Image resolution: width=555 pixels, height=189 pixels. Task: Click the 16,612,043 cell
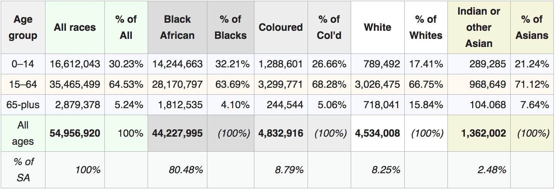point(75,64)
